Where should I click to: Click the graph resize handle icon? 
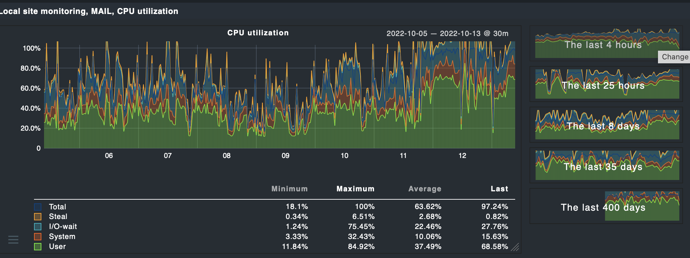click(515, 247)
